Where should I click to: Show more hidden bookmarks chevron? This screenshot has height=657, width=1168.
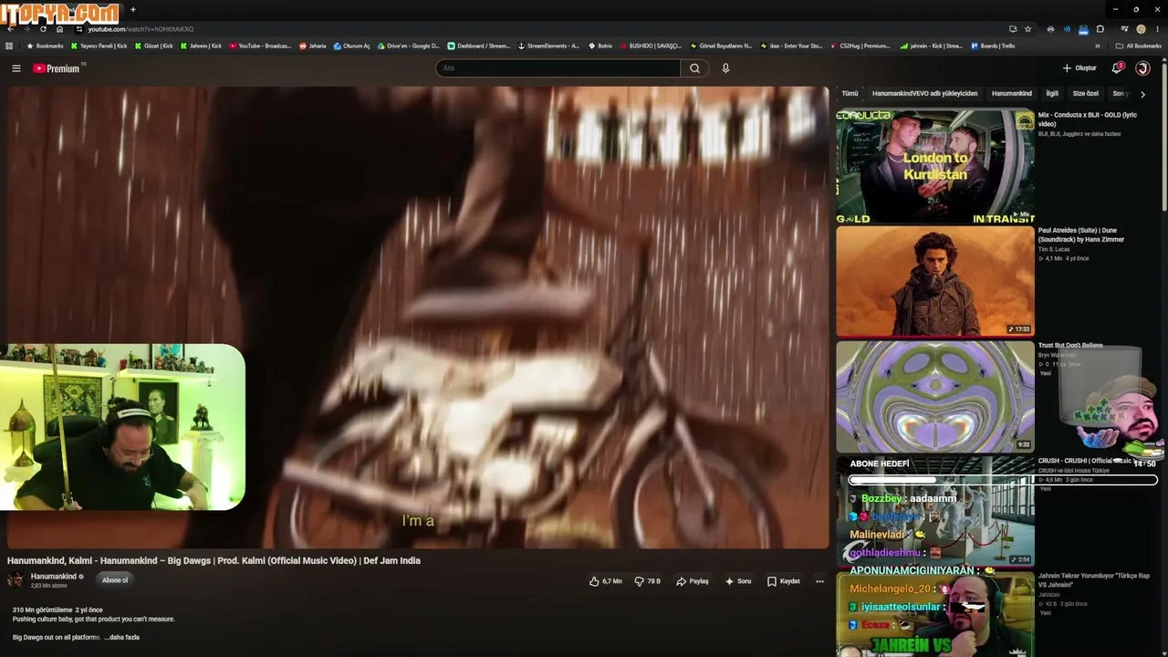pos(1097,46)
